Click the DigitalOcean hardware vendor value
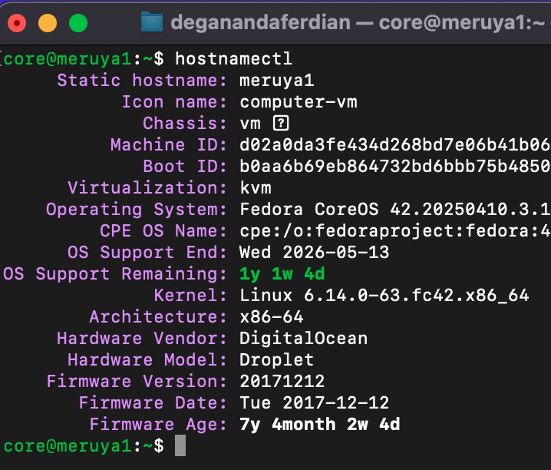 (304, 339)
